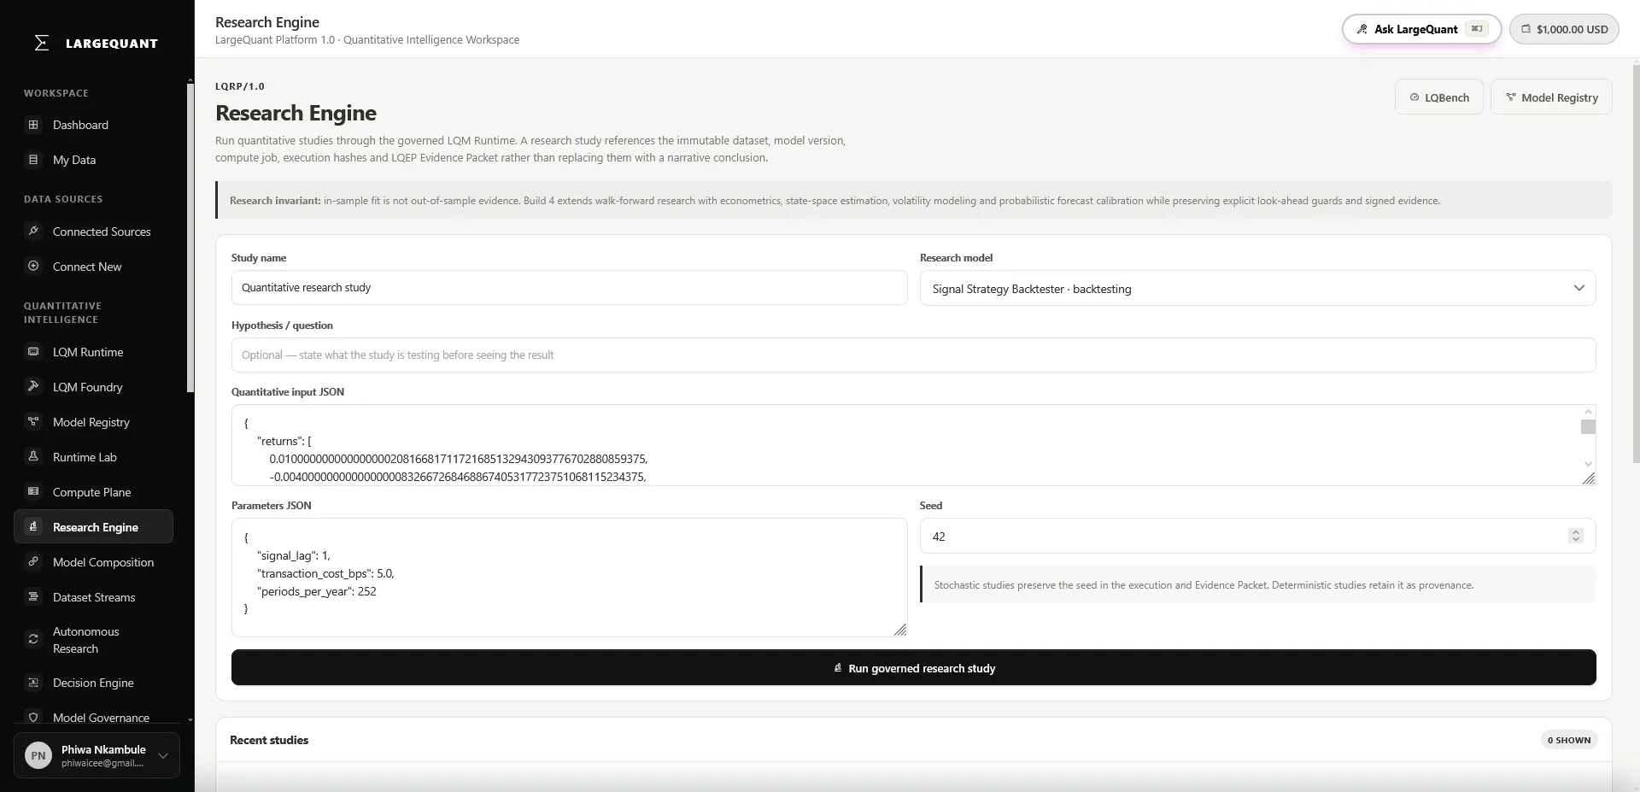Click the Model Composition link icon
The image size is (1640, 792).
click(33, 561)
